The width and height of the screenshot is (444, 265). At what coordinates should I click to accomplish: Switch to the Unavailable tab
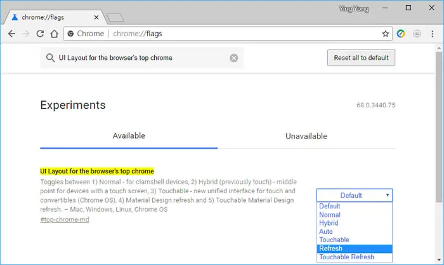(306, 136)
